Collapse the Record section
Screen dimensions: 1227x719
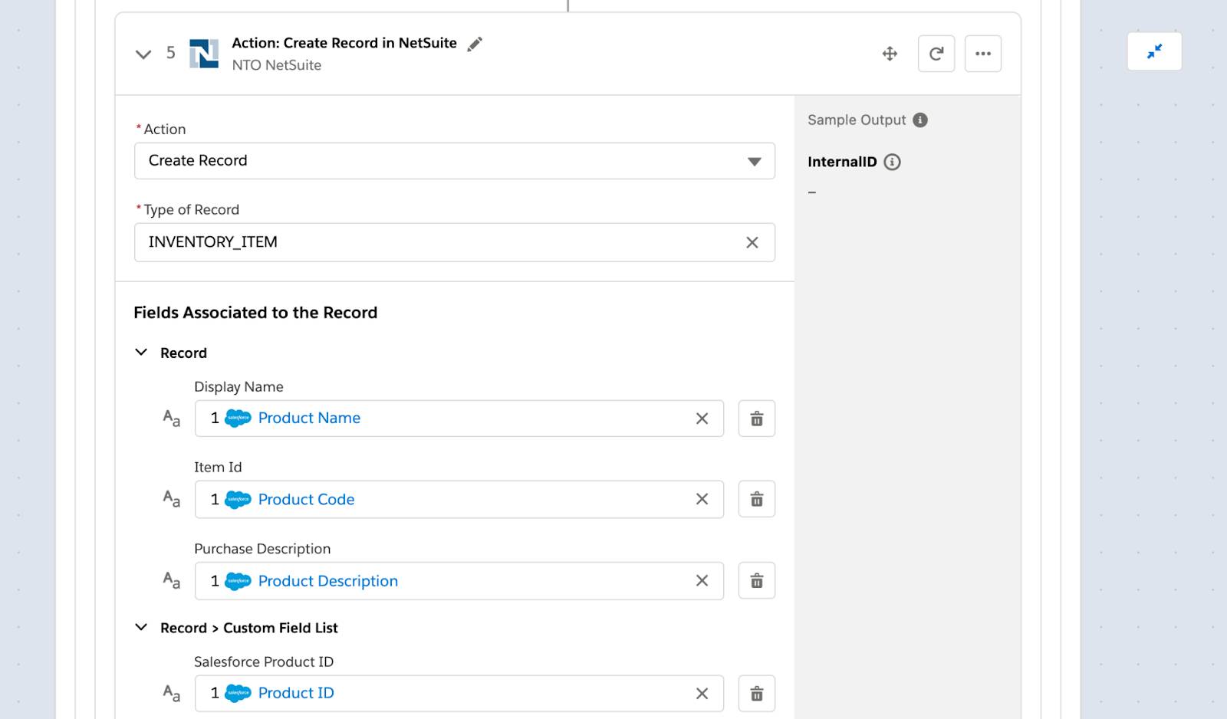coord(141,353)
